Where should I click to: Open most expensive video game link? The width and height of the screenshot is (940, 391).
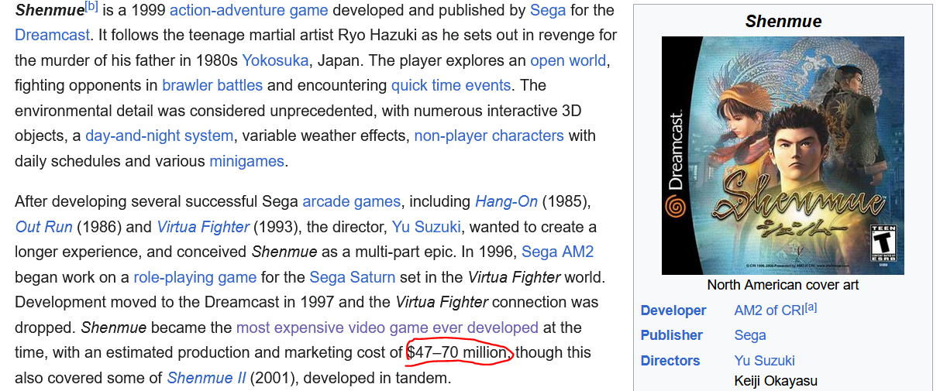click(x=387, y=328)
